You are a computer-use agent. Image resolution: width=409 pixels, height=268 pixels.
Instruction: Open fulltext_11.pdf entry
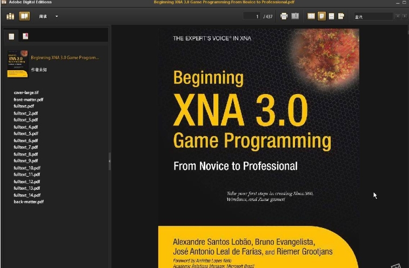[x=26, y=175]
